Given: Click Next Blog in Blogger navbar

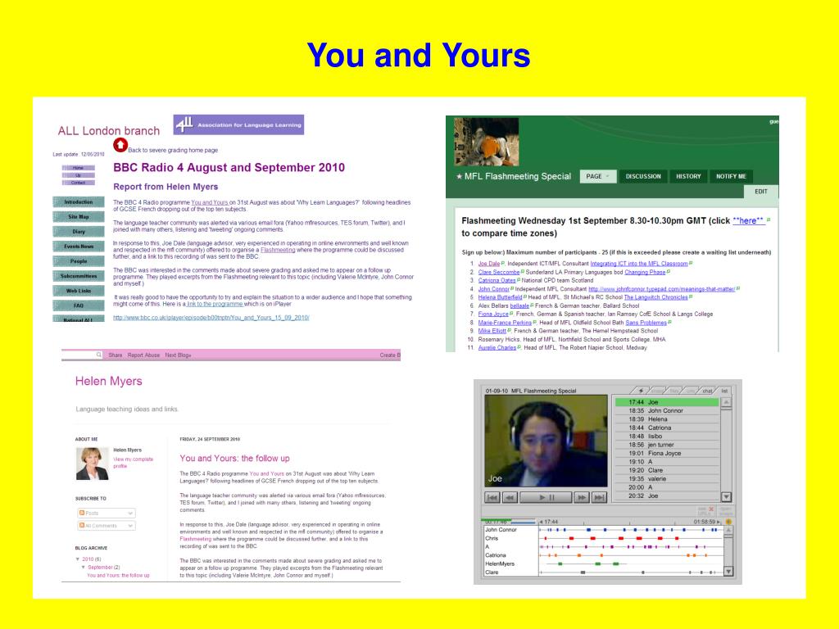Looking at the screenshot, I should [x=178, y=355].
